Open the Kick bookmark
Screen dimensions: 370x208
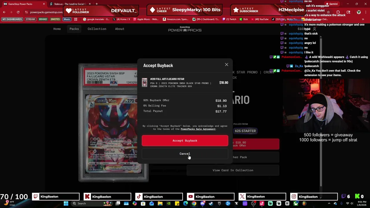tap(244, 19)
